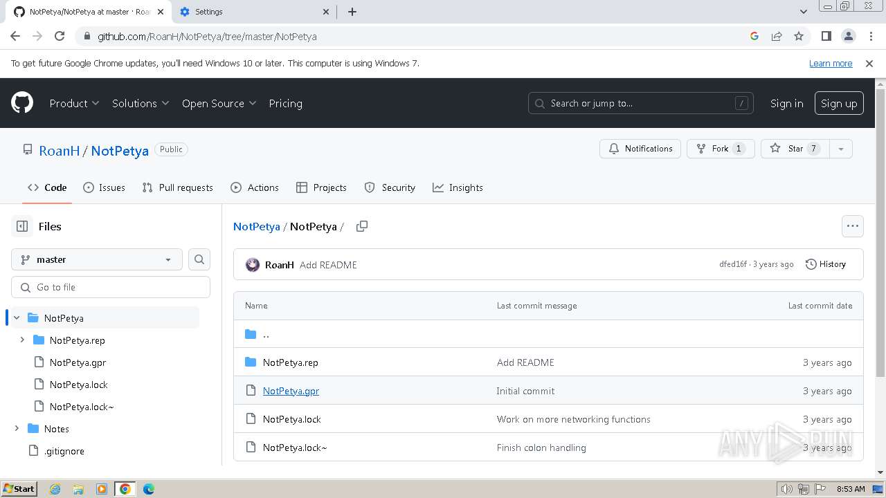Open Chrome side panel icon
886x498 pixels.
click(826, 36)
